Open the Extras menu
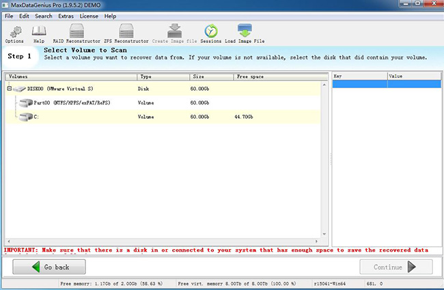 [66, 16]
